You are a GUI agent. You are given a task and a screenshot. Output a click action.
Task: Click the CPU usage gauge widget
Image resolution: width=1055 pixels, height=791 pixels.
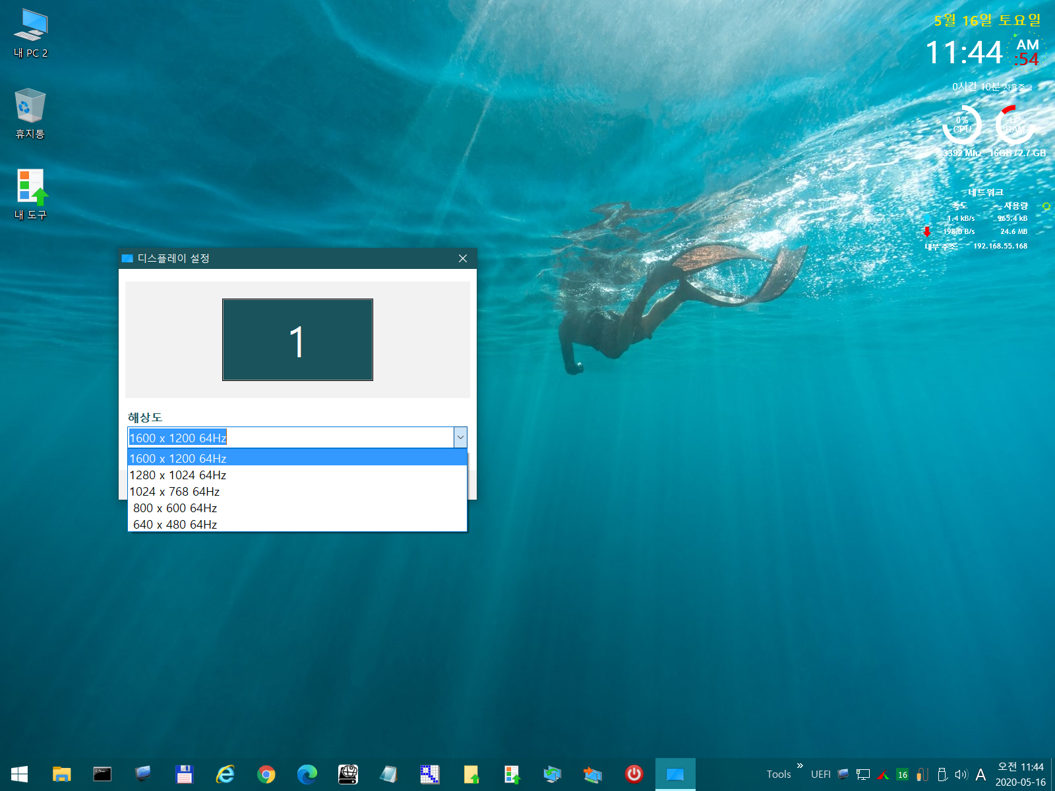(962, 125)
